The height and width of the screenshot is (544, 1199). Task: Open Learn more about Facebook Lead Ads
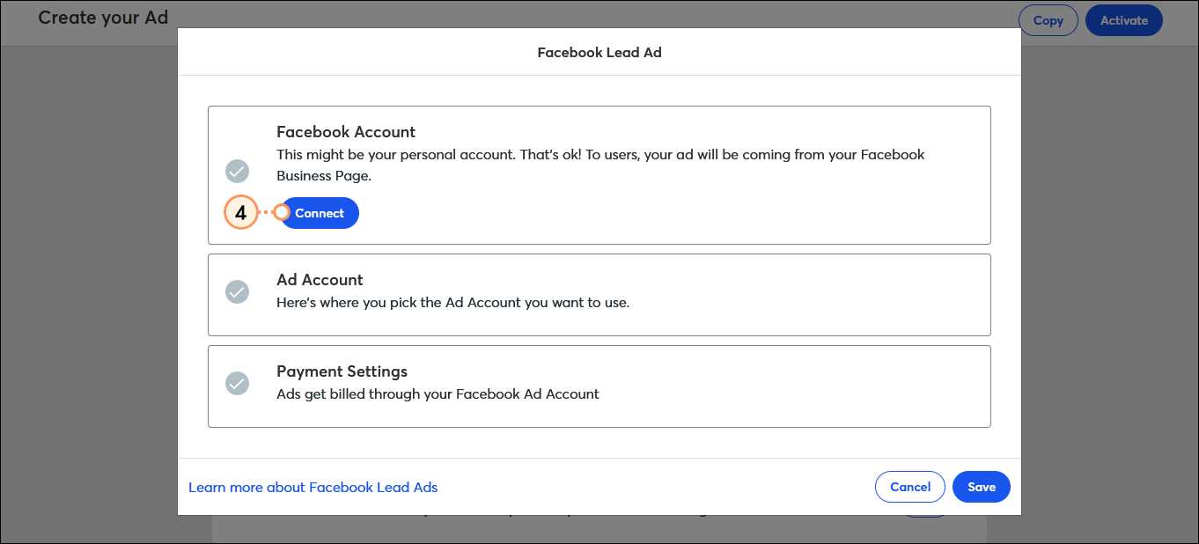pyautogui.click(x=313, y=487)
